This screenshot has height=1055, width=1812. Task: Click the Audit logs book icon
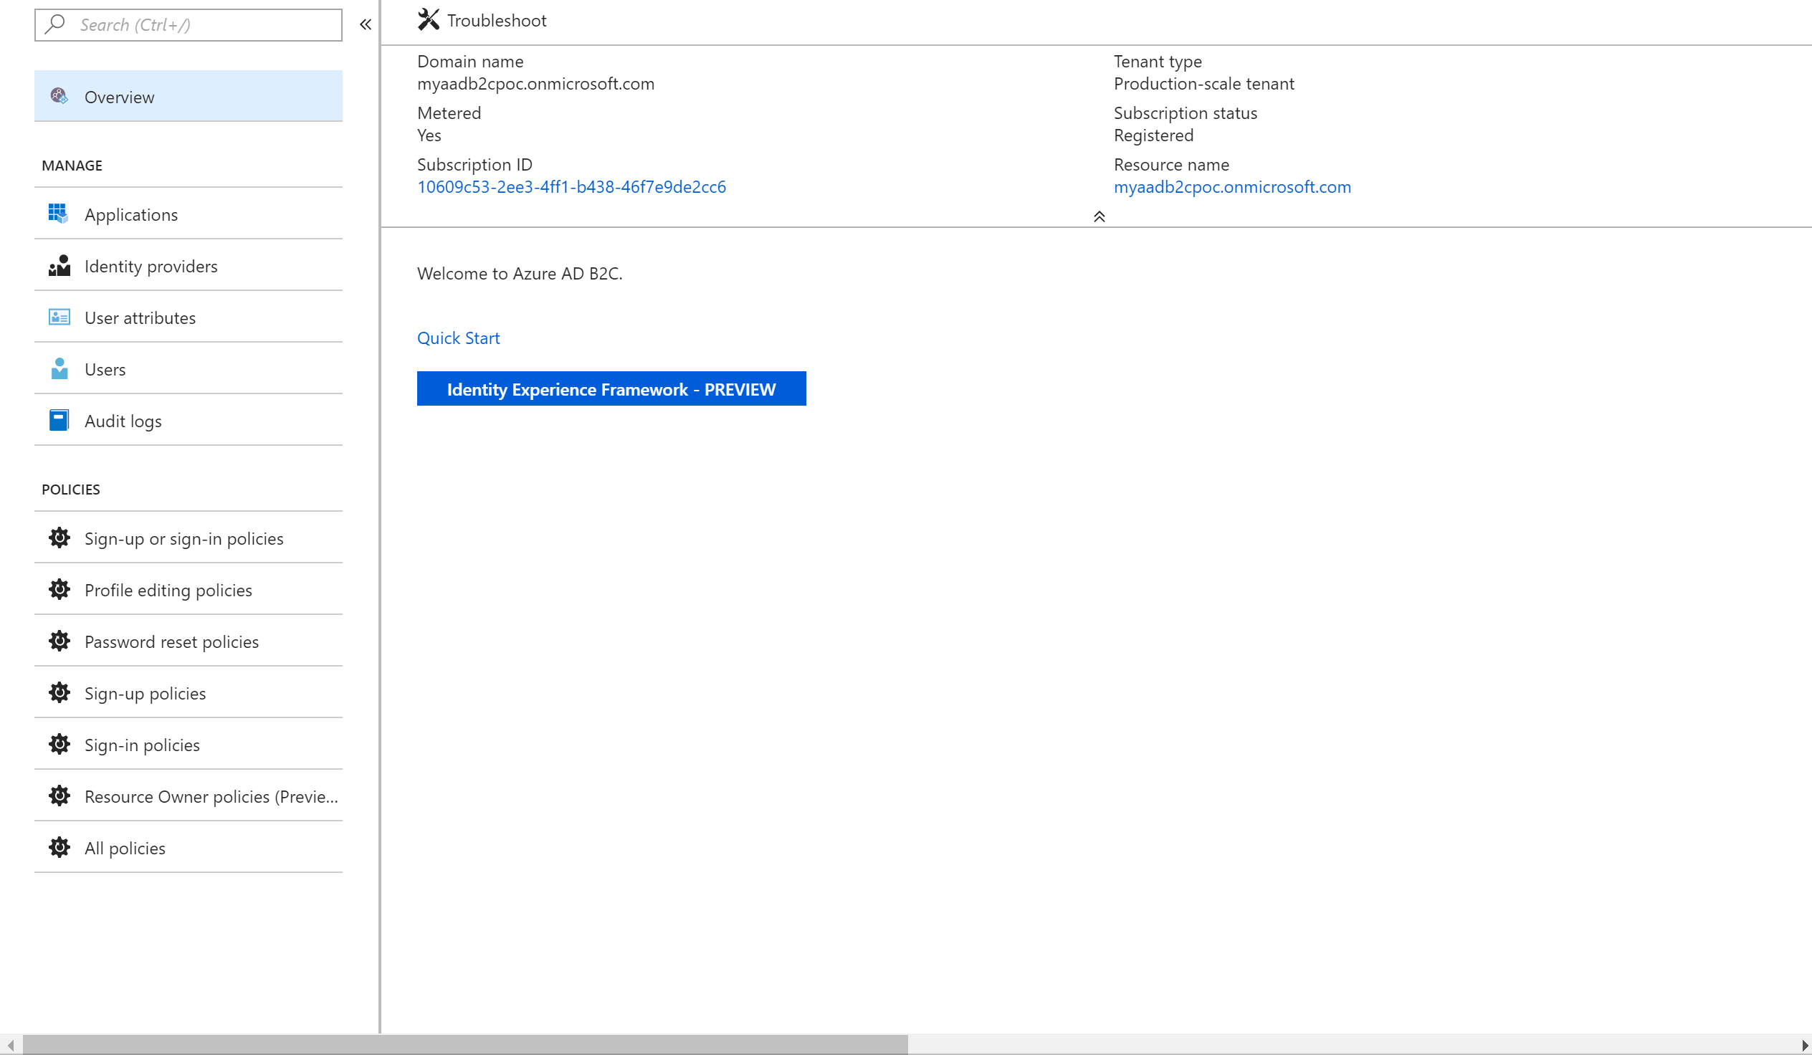59,420
